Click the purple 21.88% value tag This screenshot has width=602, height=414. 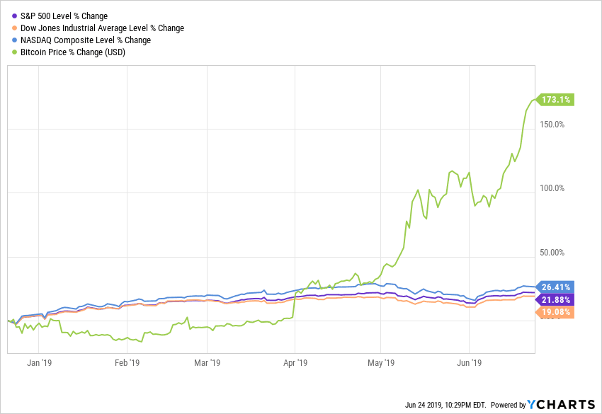coord(557,299)
